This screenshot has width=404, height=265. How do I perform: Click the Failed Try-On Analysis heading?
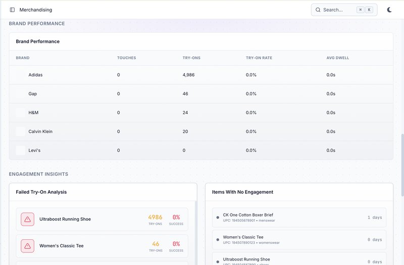[41, 192]
